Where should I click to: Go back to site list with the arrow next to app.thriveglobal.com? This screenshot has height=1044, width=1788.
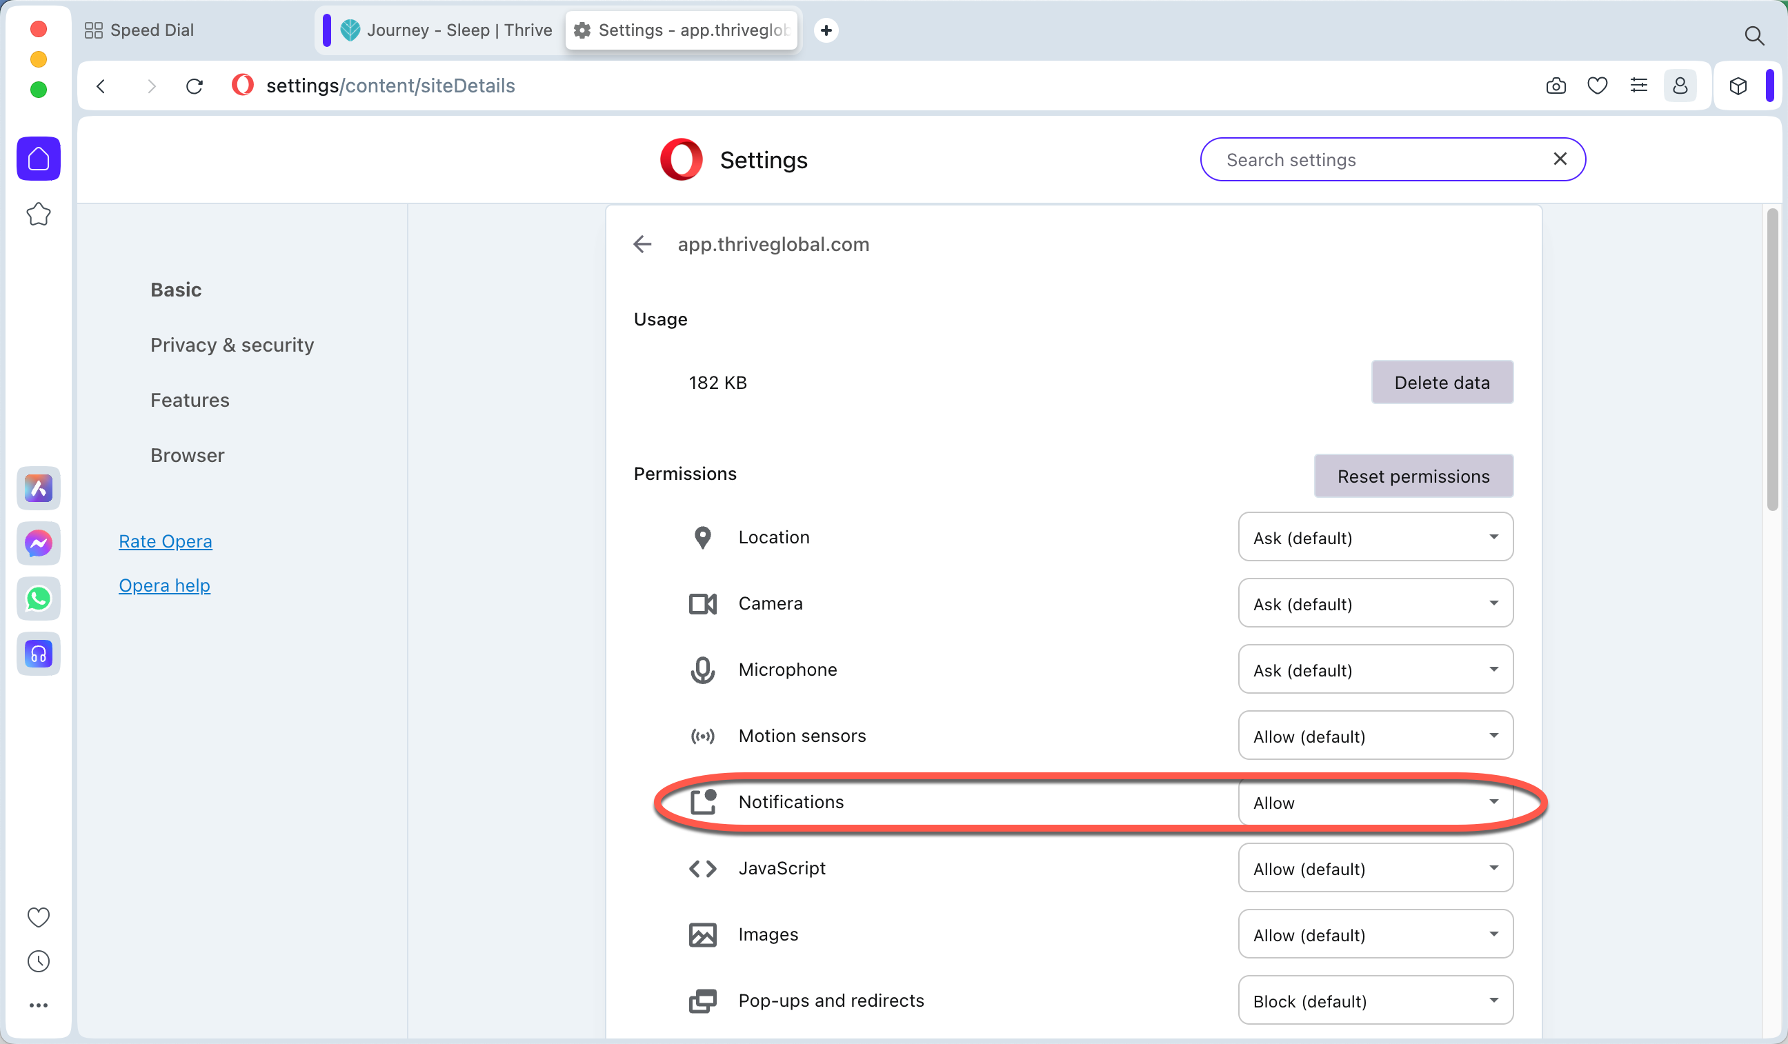[642, 244]
